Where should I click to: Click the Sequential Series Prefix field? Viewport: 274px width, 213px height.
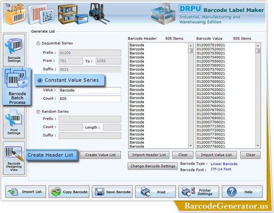click(90, 53)
